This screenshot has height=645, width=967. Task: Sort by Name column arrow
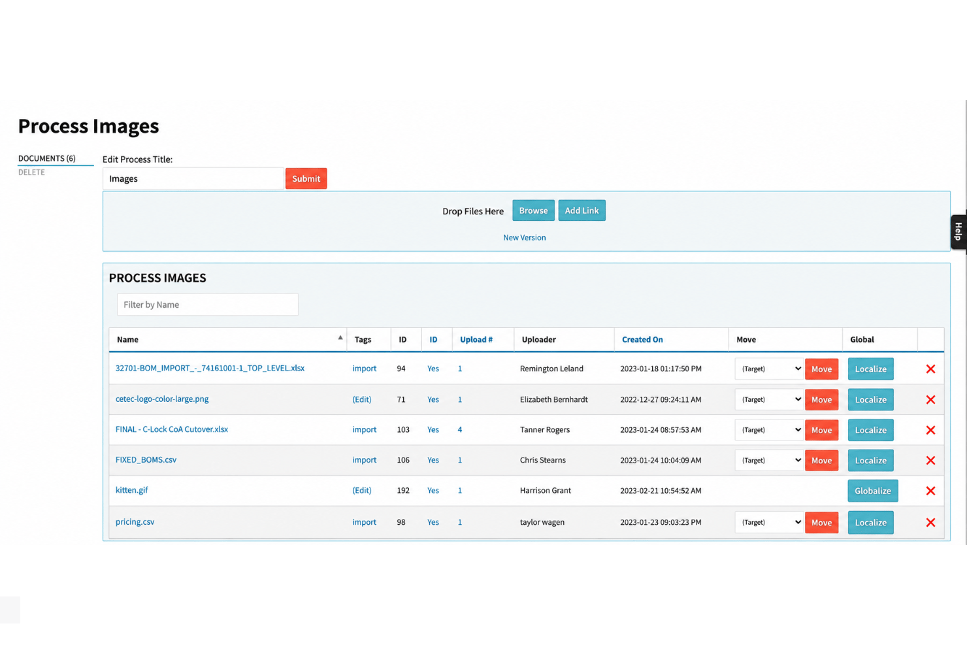[340, 338]
